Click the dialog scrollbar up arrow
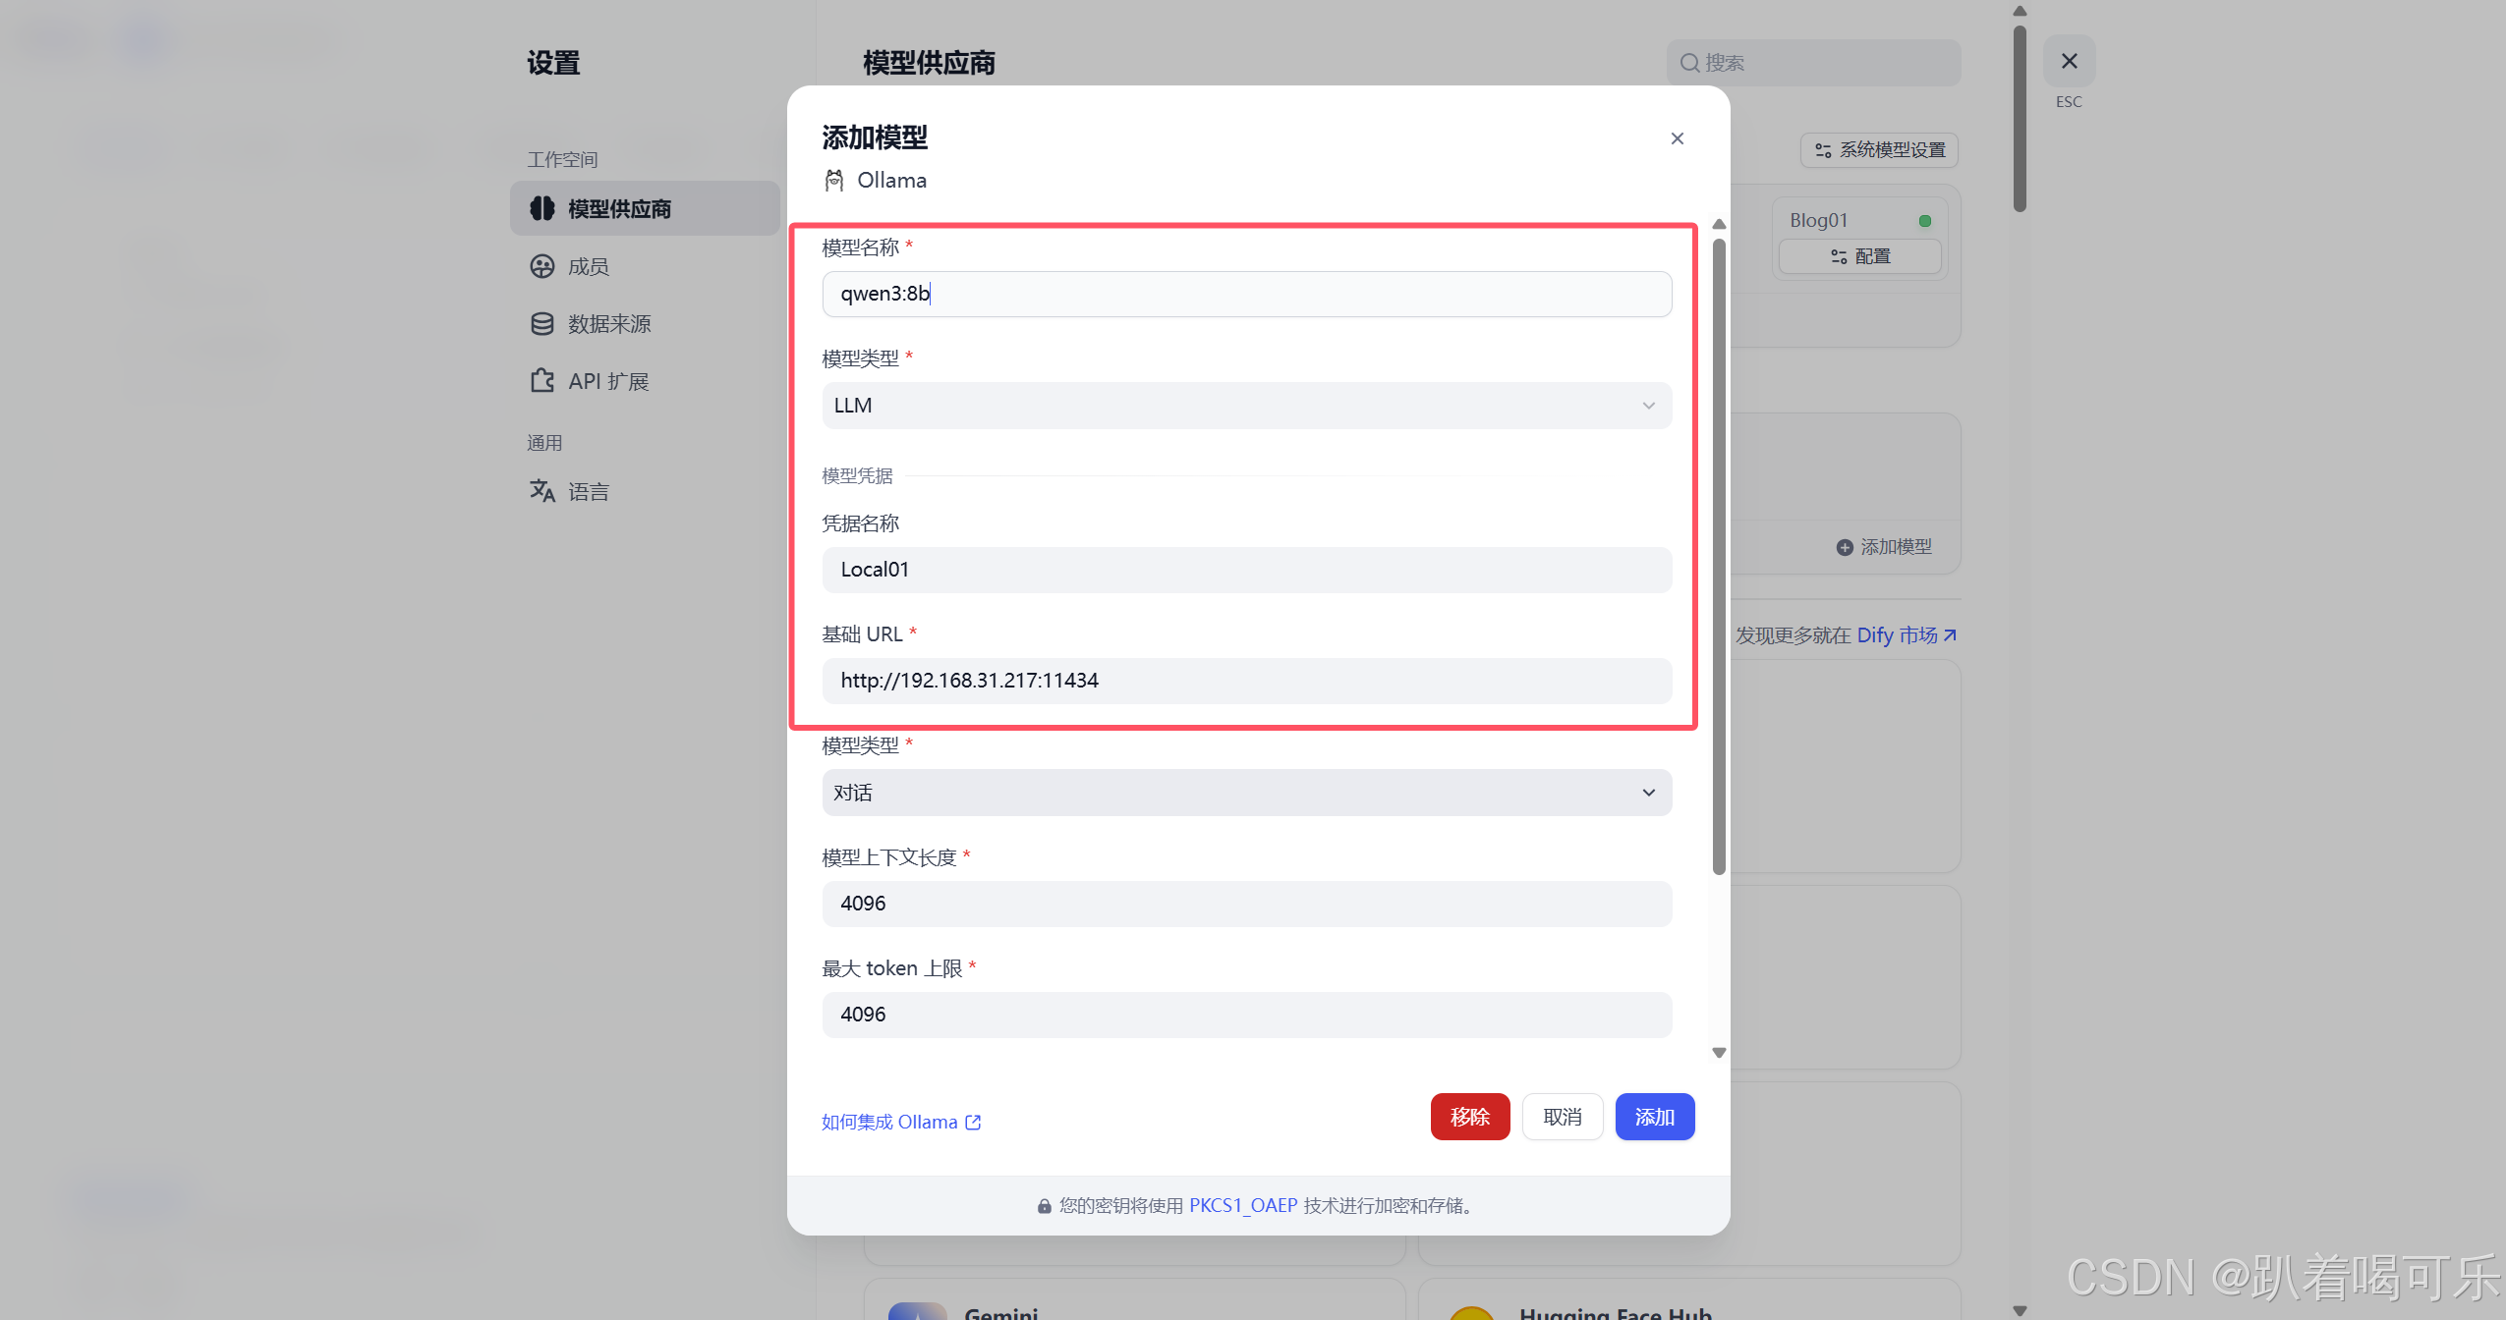This screenshot has width=2506, height=1320. (x=1718, y=224)
